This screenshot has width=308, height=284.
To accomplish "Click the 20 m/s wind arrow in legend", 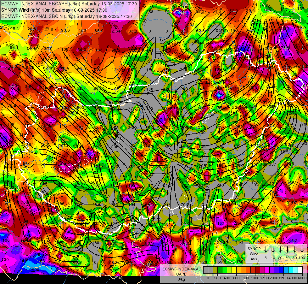I will pyautogui.click(x=280, y=250).
